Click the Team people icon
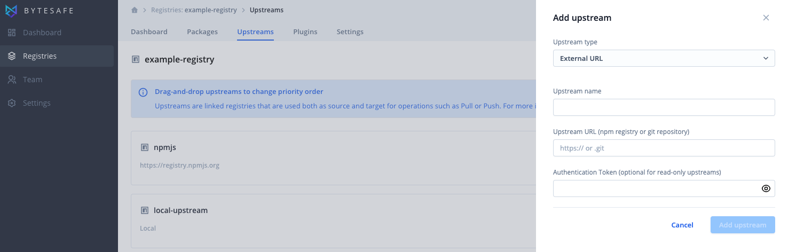This screenshot has height=252, width=788. pyautogui.click(x=12, y=80)
